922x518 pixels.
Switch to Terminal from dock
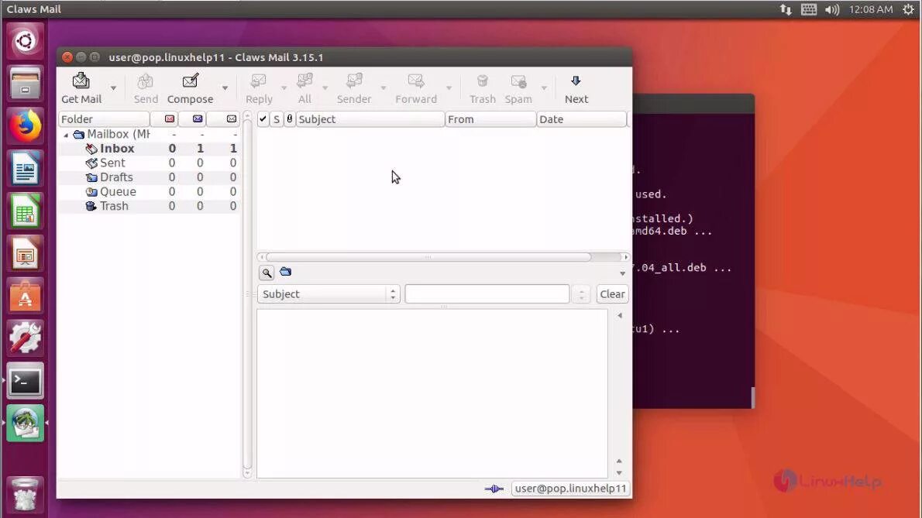(25, 382)
